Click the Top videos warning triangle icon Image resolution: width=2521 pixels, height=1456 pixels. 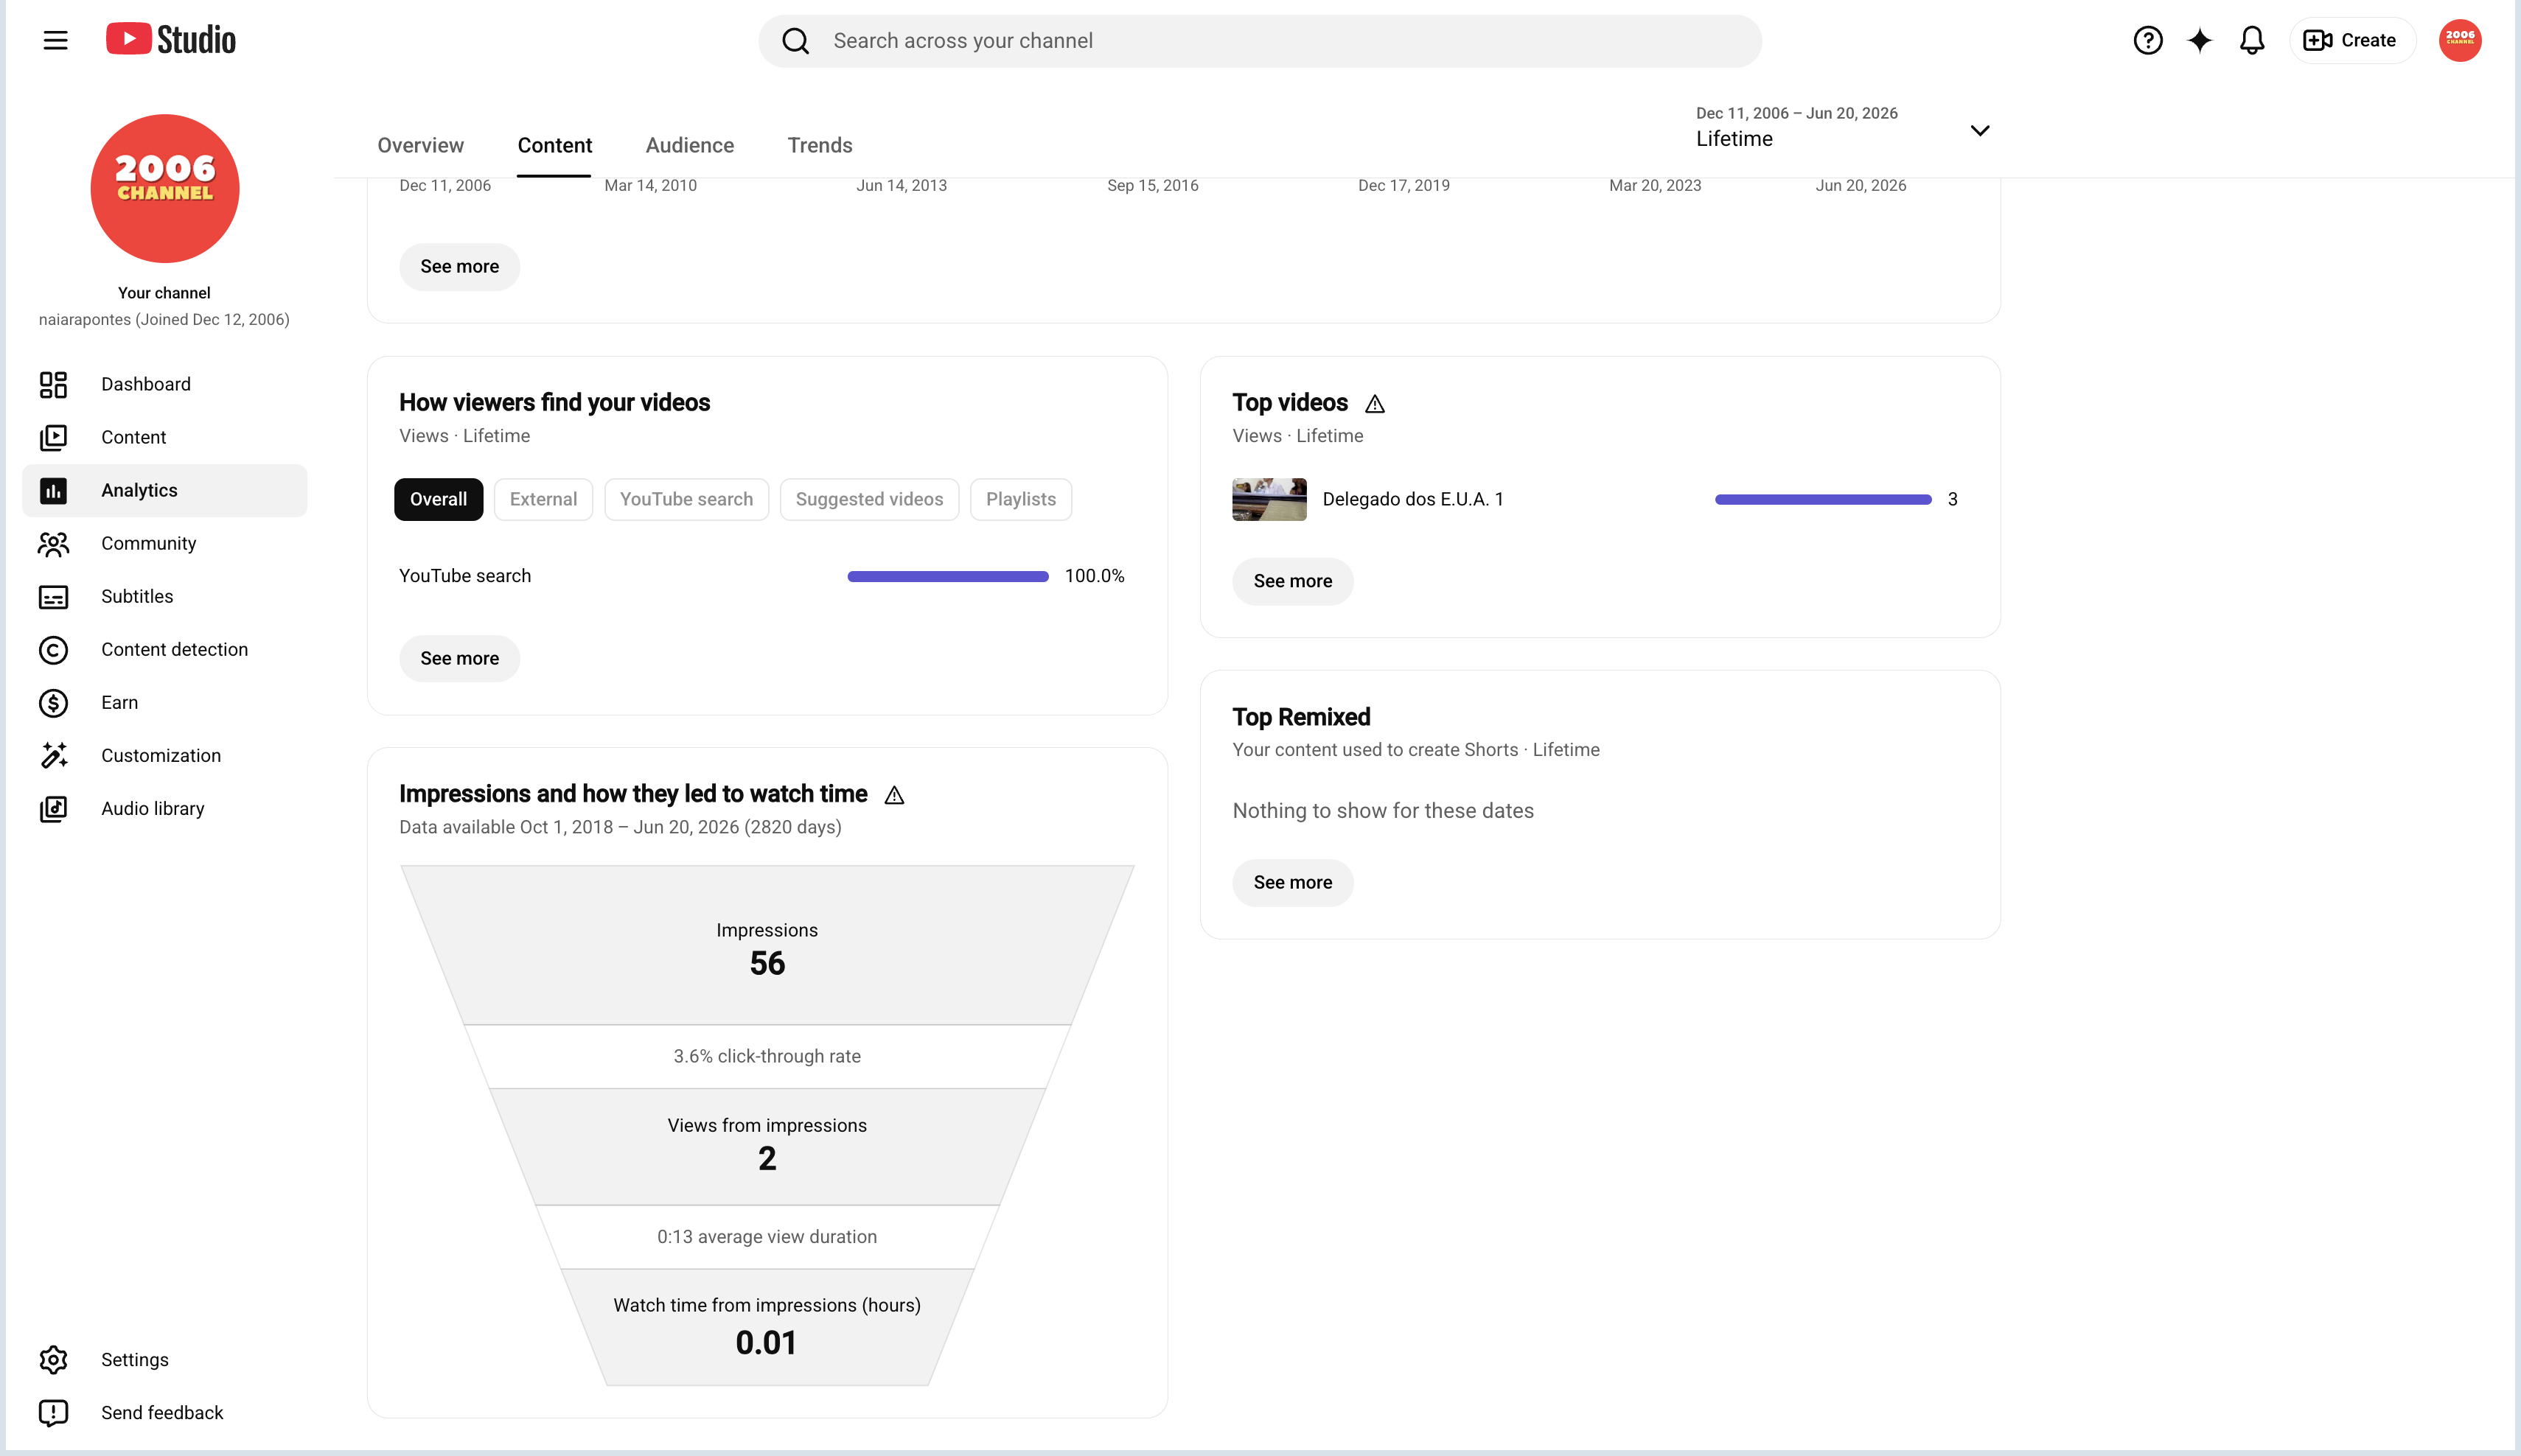pyautogui.click(x=1375, y=404)
